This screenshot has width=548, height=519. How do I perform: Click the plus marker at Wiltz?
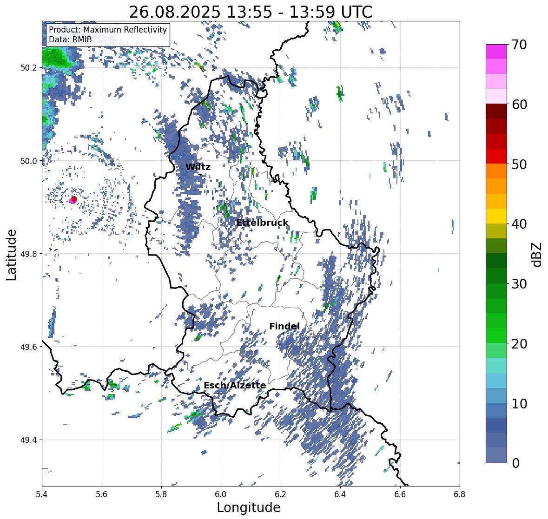(200, 175)
